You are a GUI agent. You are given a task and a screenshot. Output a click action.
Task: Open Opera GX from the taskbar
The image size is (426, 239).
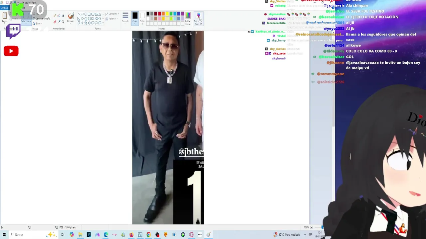click(191, 235)
